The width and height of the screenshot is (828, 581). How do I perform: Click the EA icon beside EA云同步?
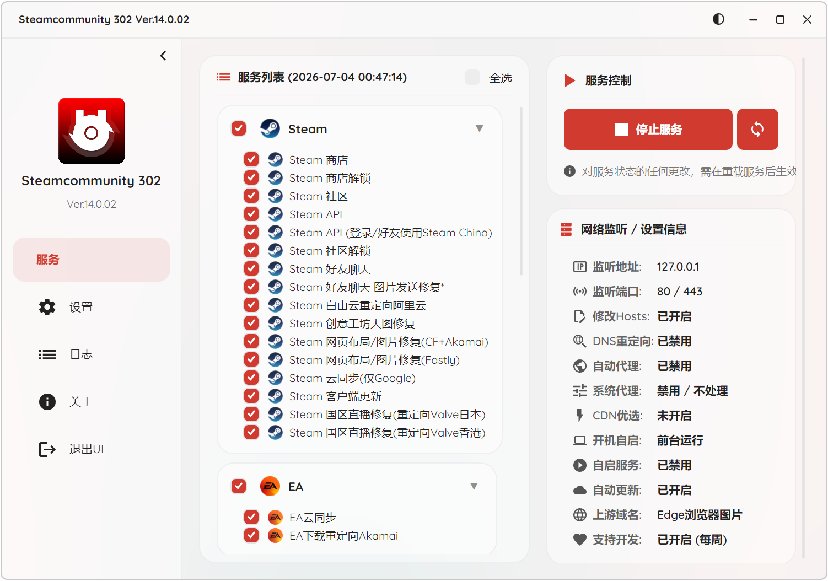(275, 517)
